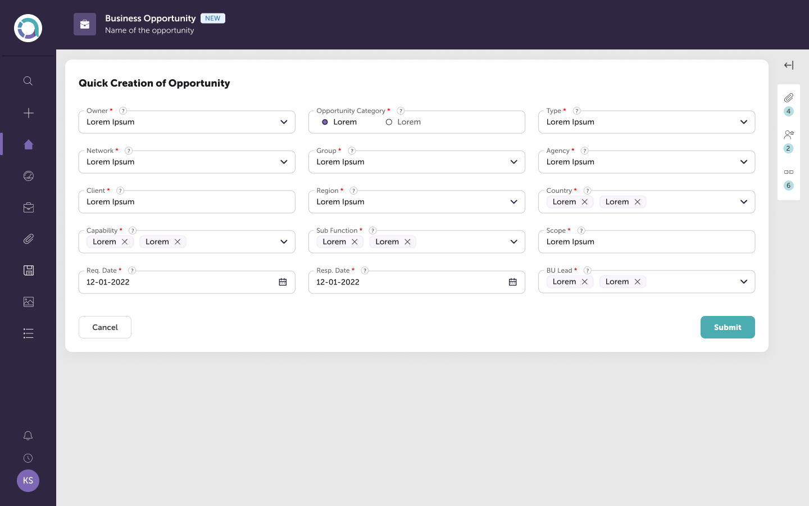Open the briefcase icon in sidebar
This screenshot has width=809, height=506.
point(28,207)
